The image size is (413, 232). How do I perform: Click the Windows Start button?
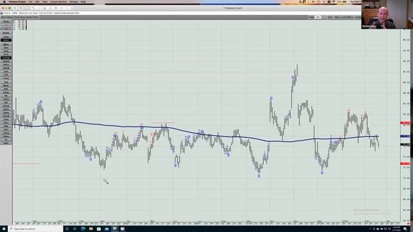(4, 229)
